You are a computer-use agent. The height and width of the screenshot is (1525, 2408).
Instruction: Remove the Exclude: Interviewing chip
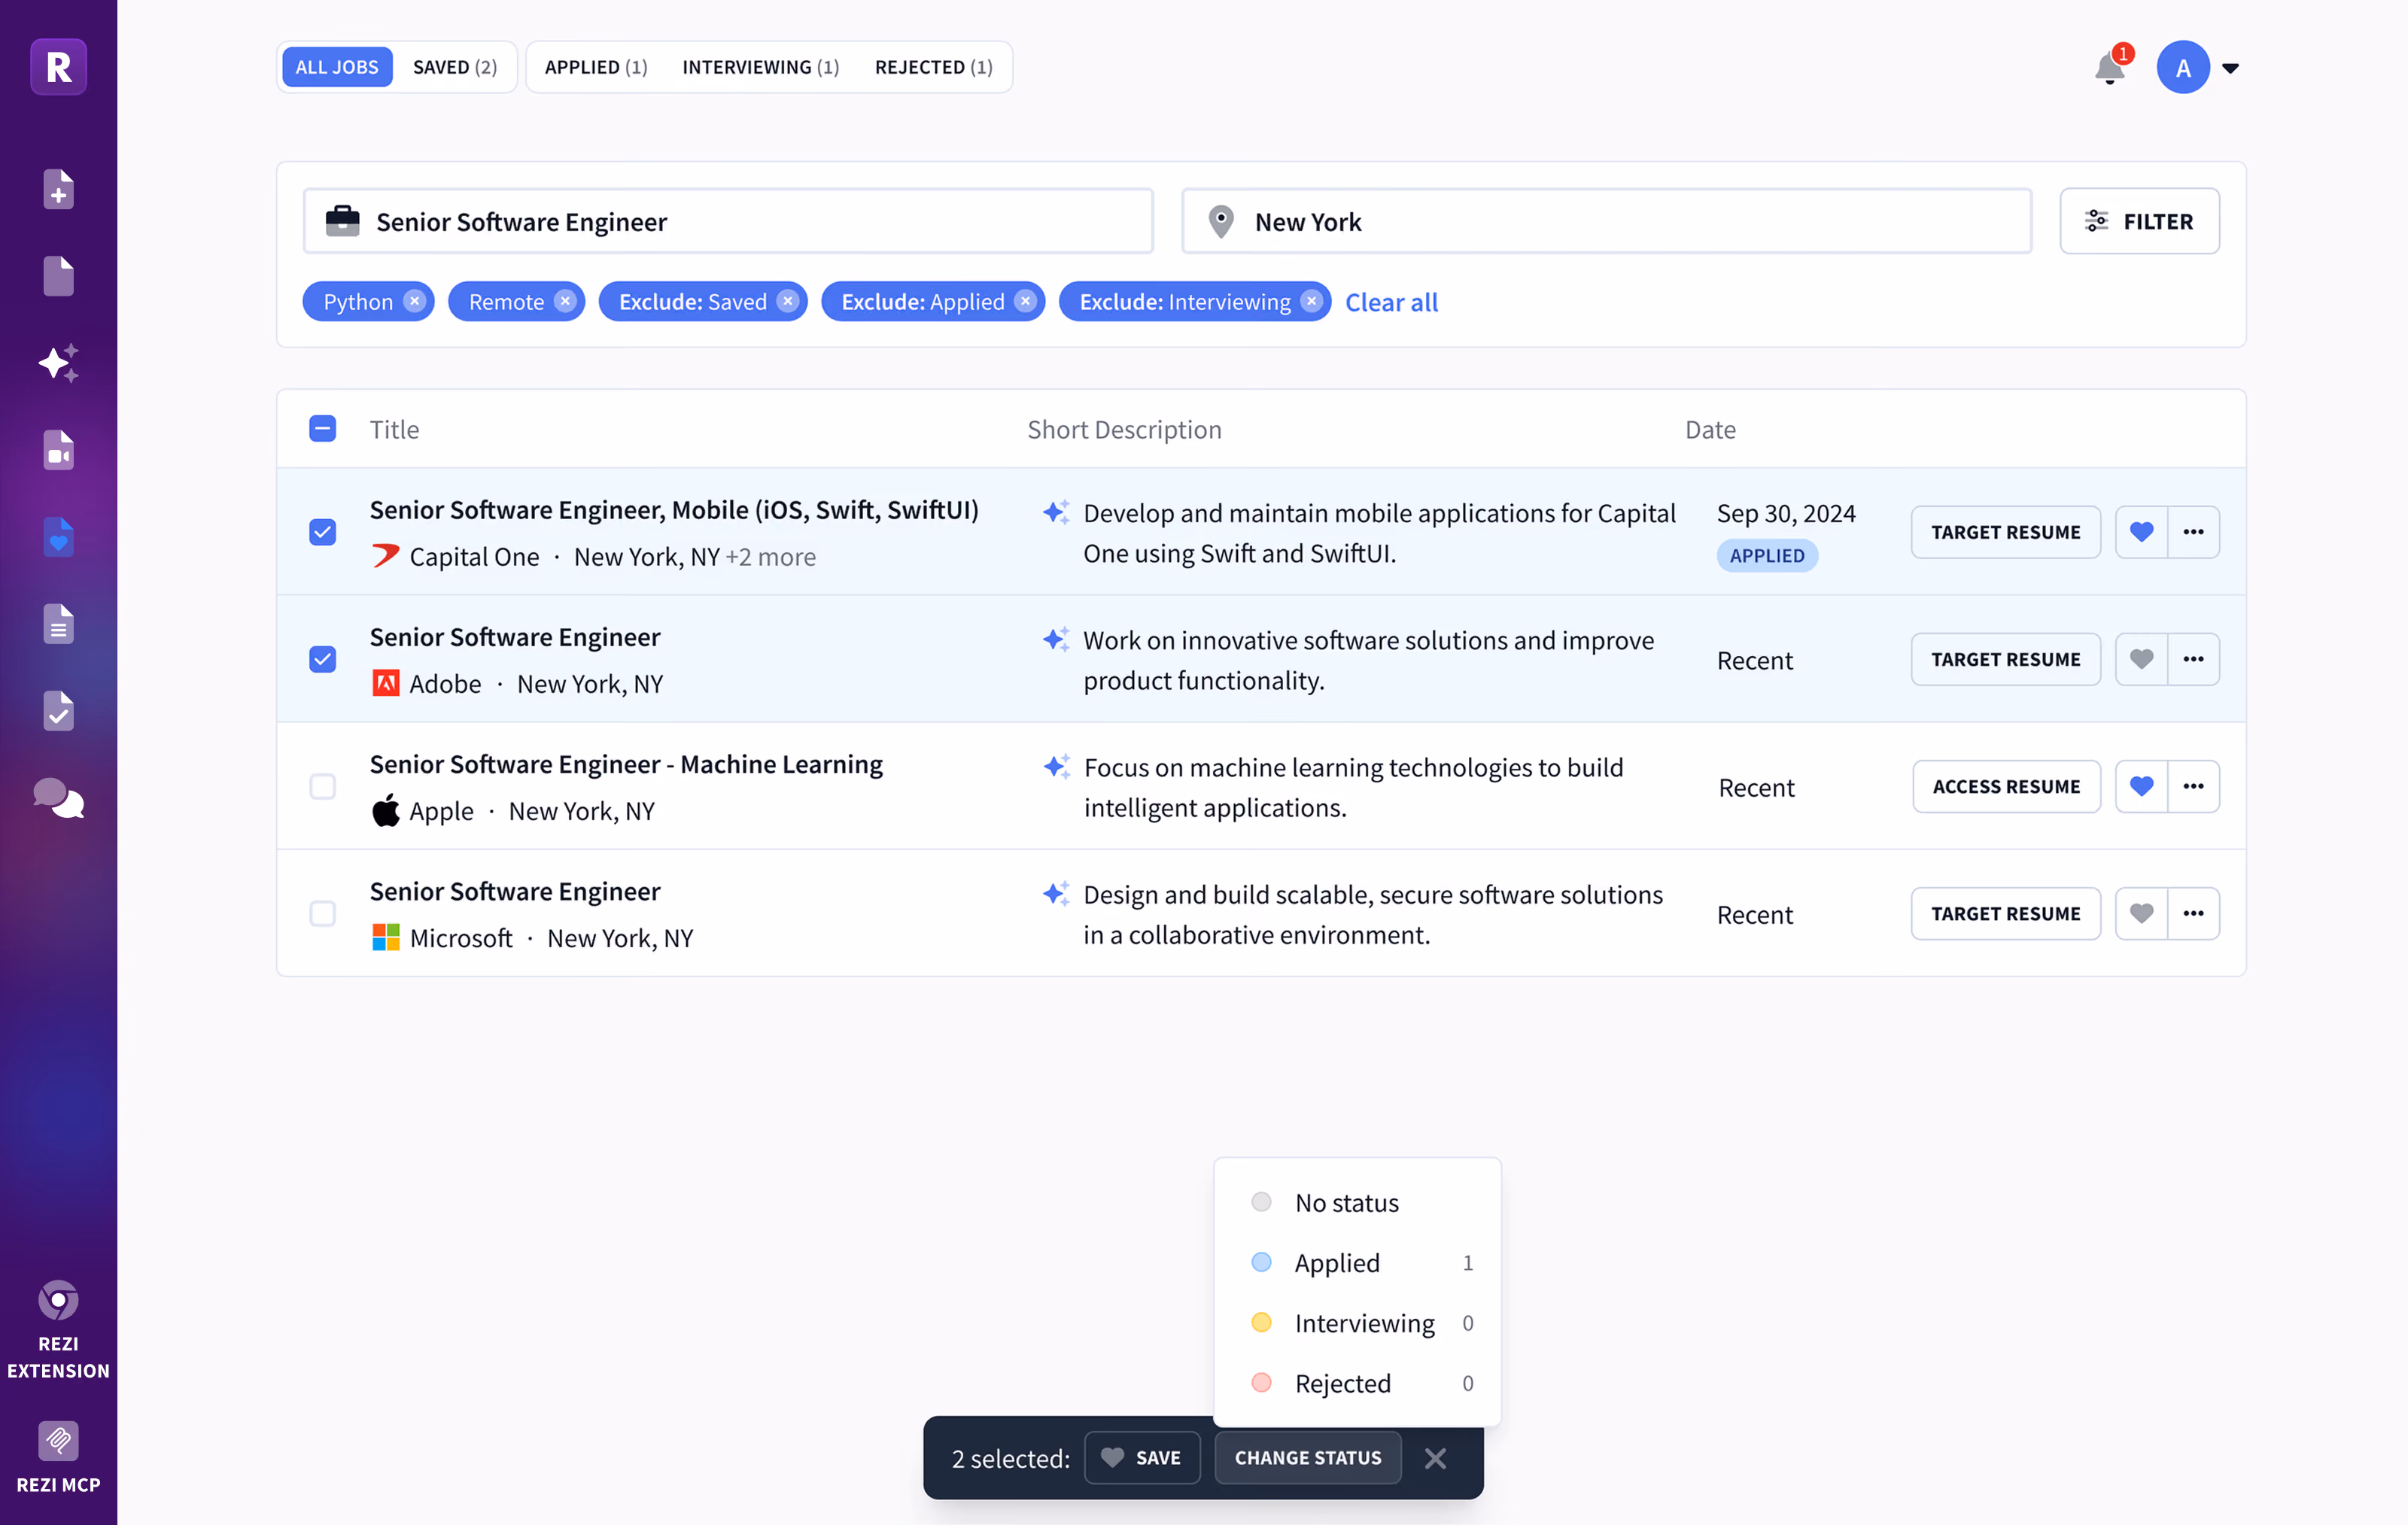[1311, 301]
